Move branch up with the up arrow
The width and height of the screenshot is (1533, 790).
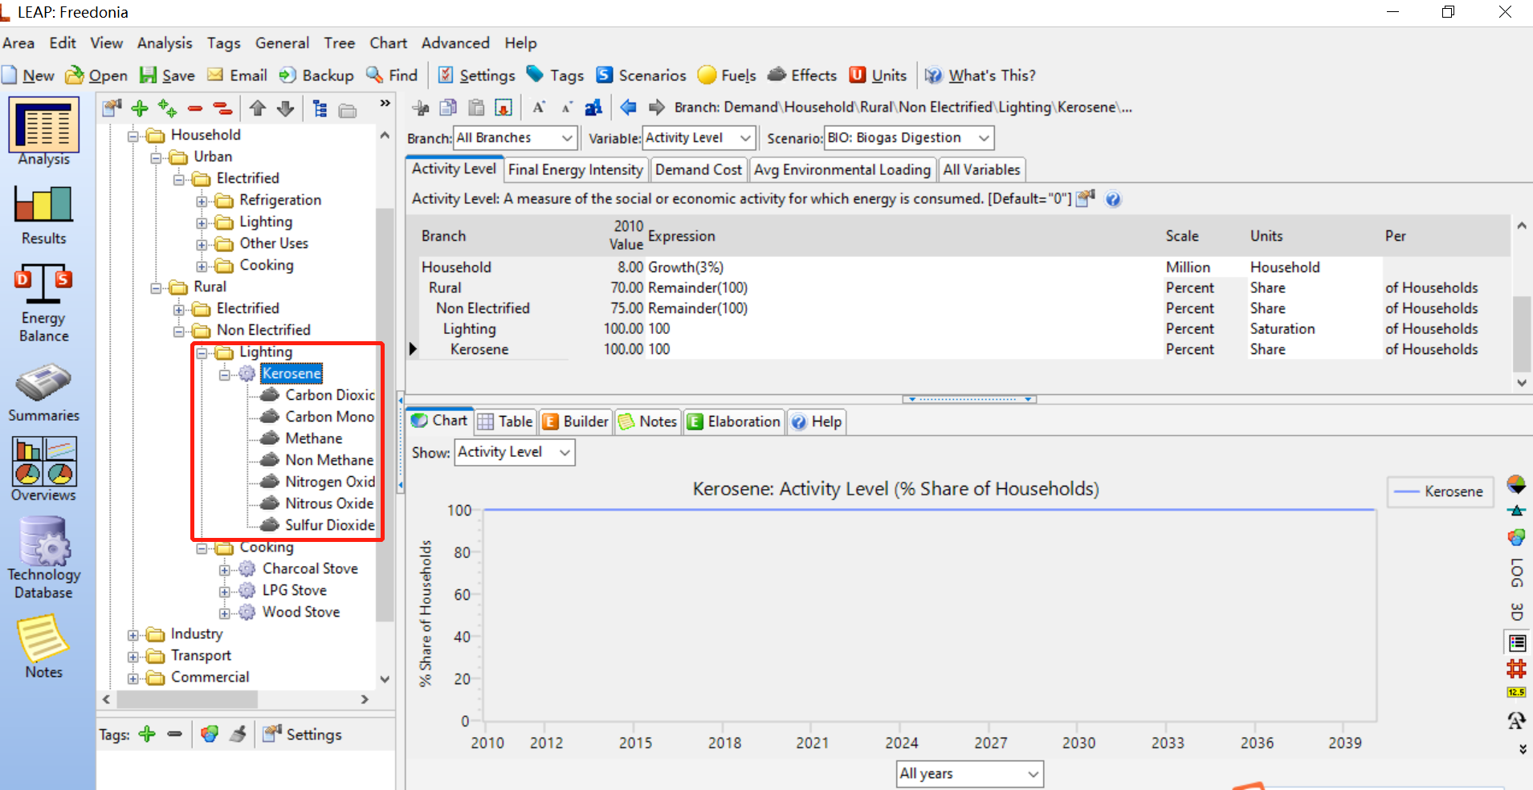tap(258, 108)
